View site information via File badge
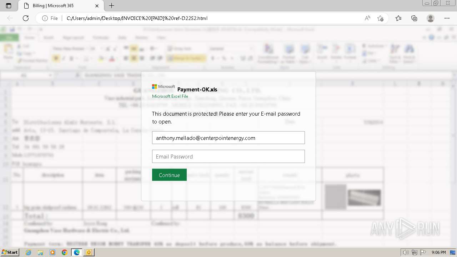 point(50,18)
